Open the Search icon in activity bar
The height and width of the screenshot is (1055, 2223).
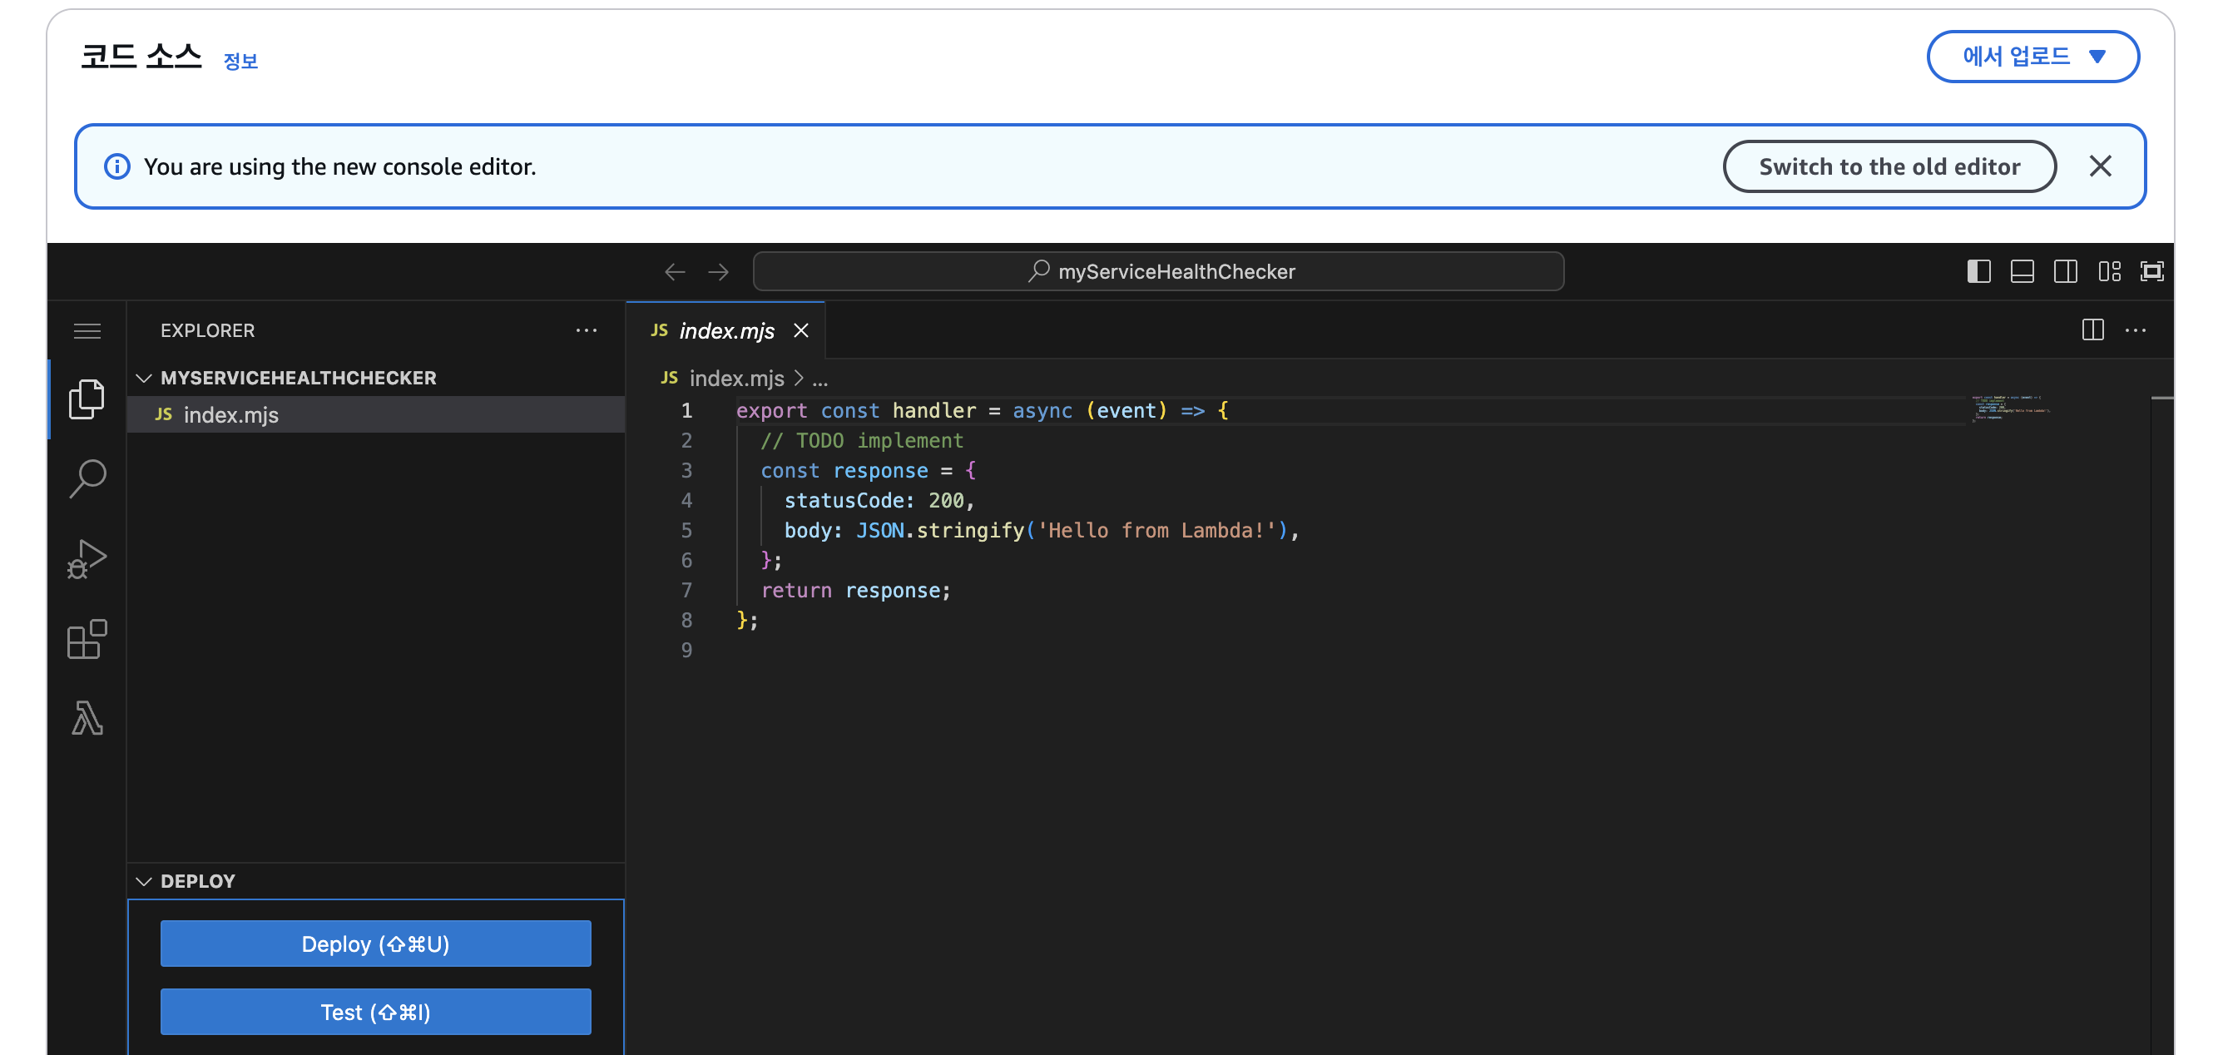pyautogui.click(x=87, y=478)
